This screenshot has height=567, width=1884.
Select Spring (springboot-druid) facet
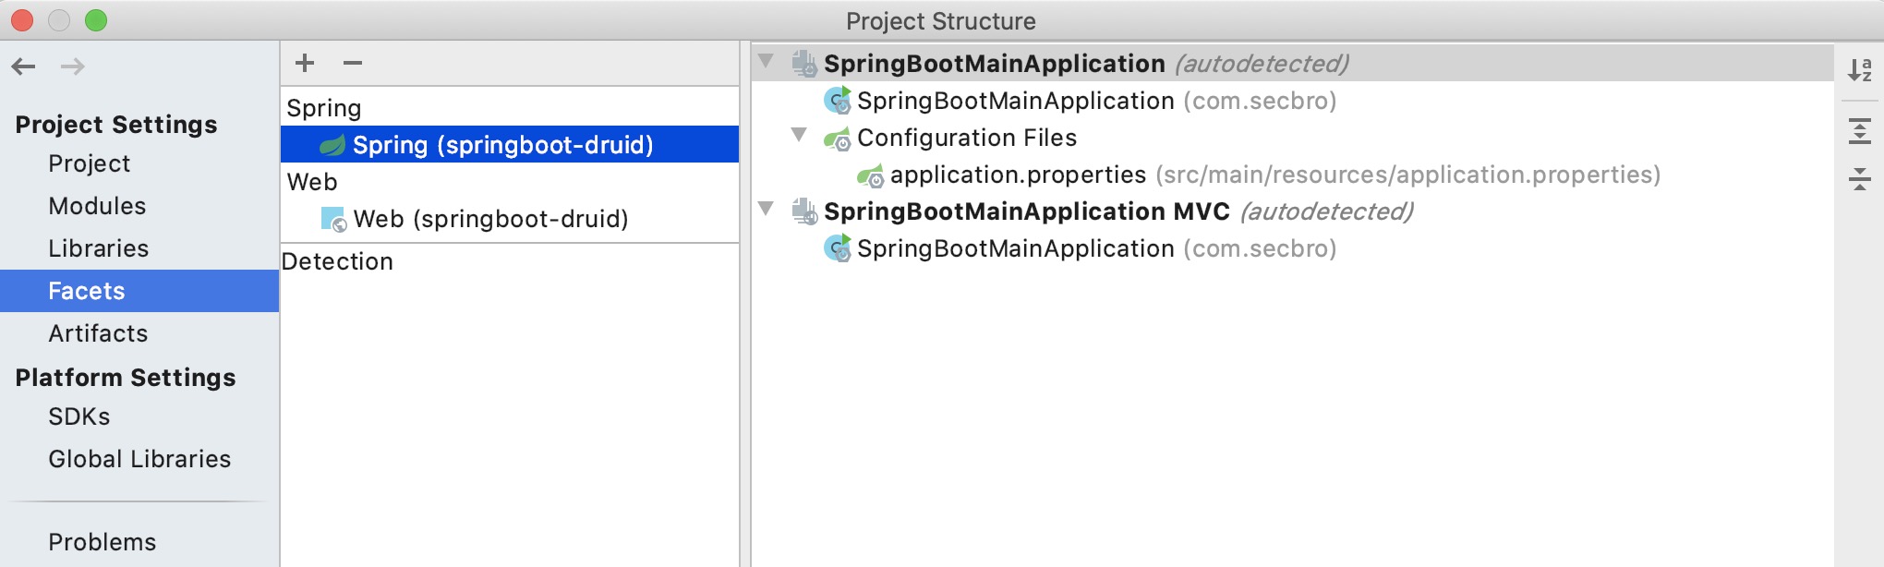pos(510,145)
